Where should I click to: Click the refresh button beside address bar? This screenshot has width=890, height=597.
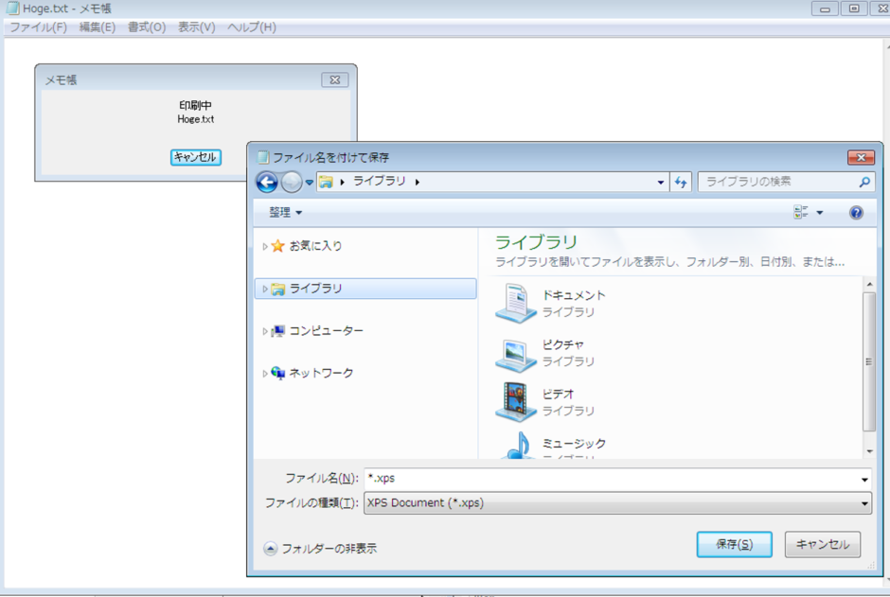click(681, 182)
